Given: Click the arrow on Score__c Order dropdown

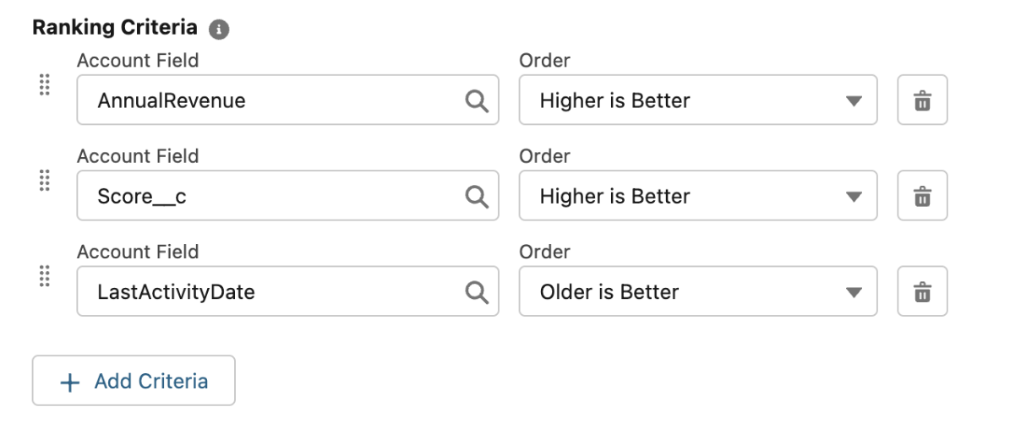Looking at the screenshot, I should tap(854, 197).
